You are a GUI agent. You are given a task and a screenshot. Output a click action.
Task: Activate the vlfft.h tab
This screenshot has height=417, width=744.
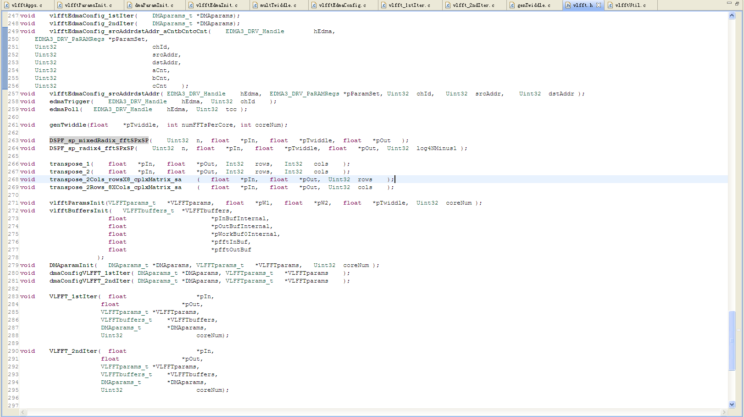click(x=583, y=5)
